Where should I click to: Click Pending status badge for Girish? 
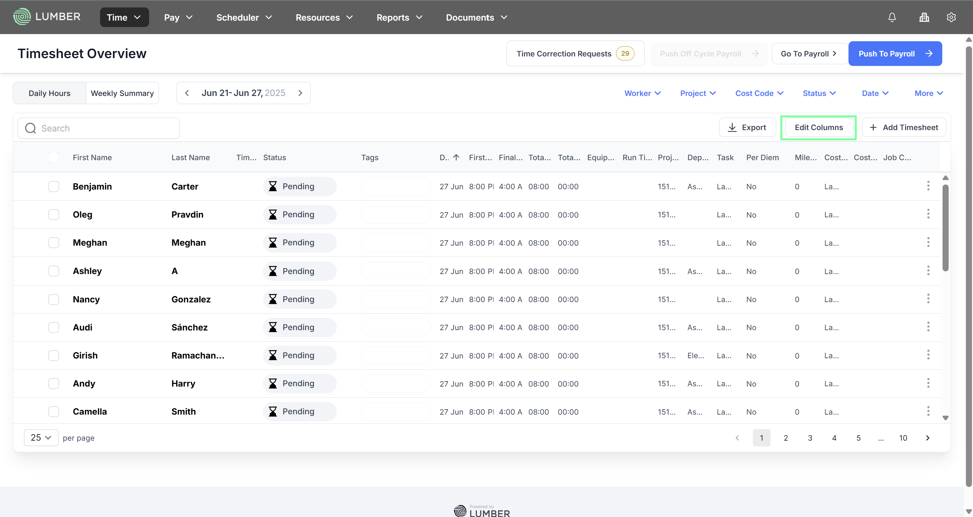(300, 355)
